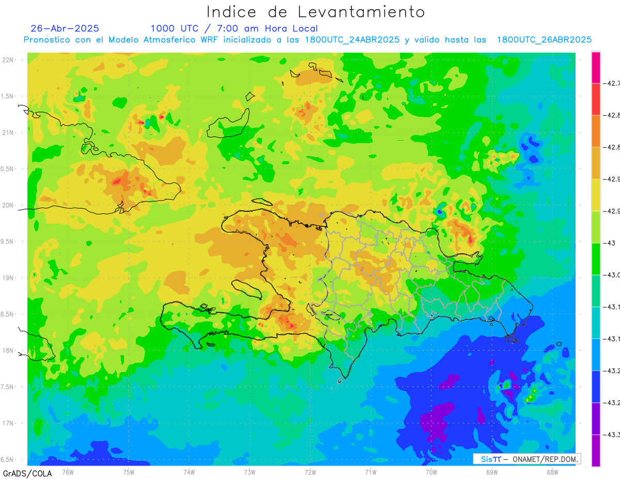The width and height of the screenshot is (620, 479).
Task: Click the '-43.3' color bar value
Action: [612, 434]
